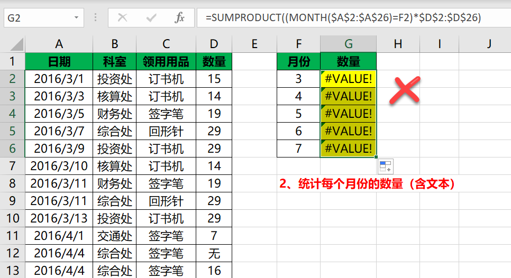Click the three-dot formula bar resize handle
The height and width of the screenshot is (278, 511).
pos(96,17)
